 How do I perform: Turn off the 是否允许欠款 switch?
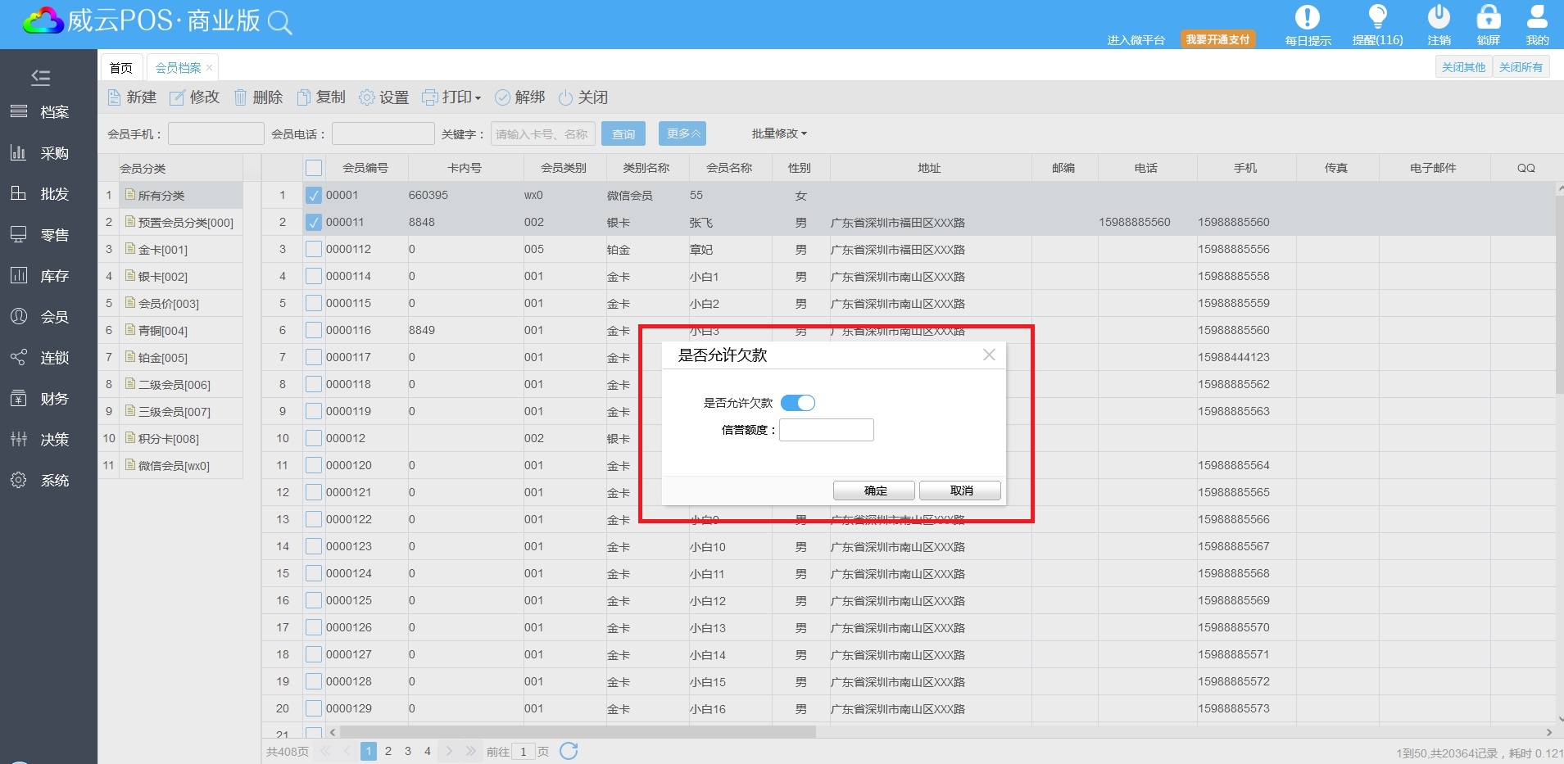click(x=797, y=403)
